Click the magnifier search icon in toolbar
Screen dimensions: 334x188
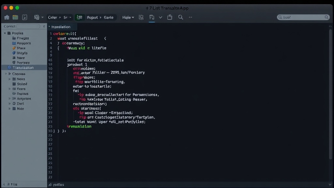181,17
